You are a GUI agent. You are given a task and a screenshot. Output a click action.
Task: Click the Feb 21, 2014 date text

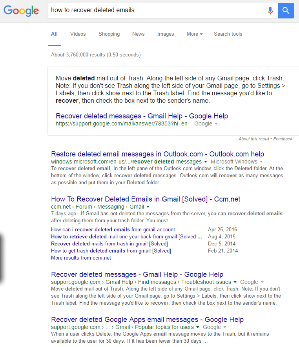(223, 251)
